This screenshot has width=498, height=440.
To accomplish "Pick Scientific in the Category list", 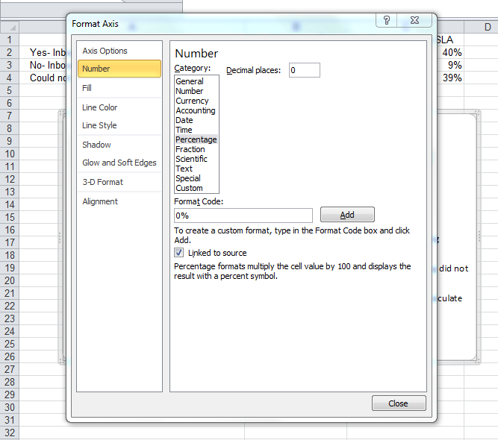I will point(191,159).
